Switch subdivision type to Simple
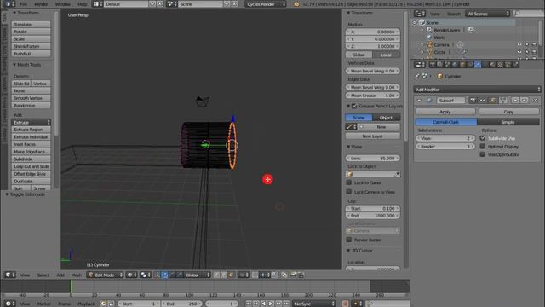The image size is (545, 307). tap(508, 122)
